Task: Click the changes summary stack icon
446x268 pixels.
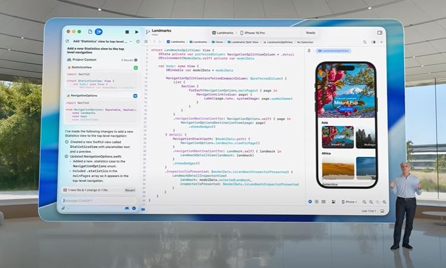Action: point(65,190)
